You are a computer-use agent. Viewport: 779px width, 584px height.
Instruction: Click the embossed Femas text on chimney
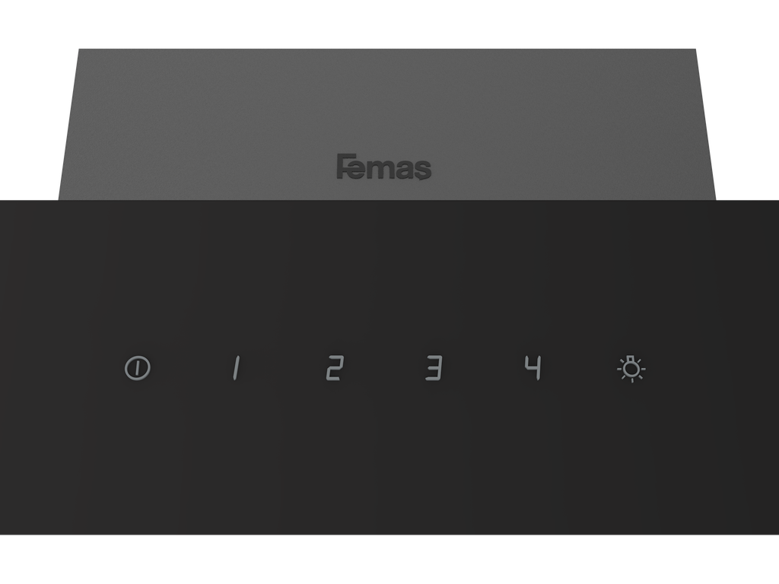point(383,167)
